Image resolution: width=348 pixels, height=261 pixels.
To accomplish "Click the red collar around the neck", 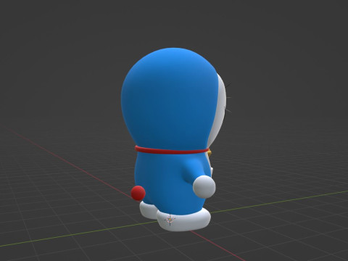I will (172, 150).
